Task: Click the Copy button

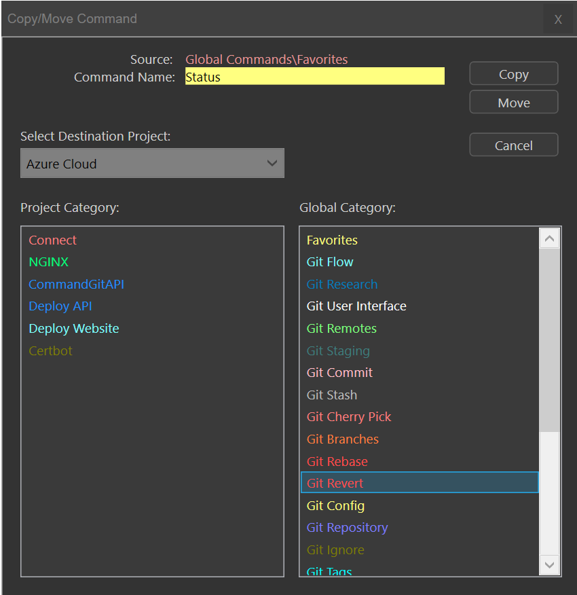Action: tap(513, 74)
